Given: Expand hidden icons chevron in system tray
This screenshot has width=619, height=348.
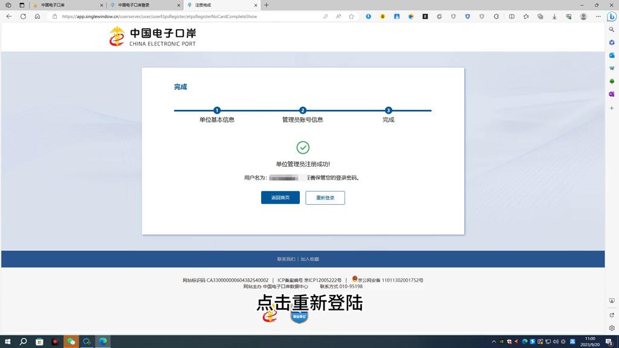Looking at the screenshot, I should point(494,341).
